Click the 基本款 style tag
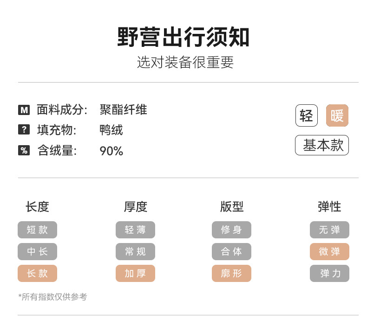 click(322, 145)
